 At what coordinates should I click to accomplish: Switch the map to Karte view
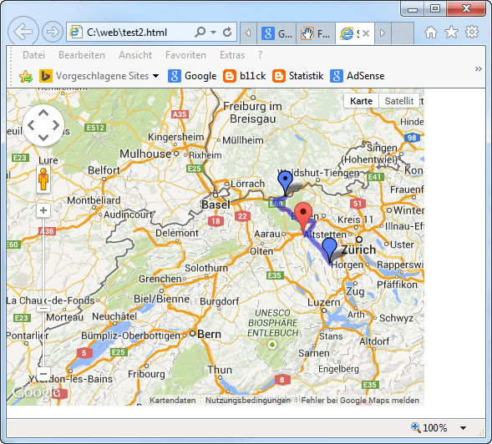pyautogui.click(x=361, y=101)
